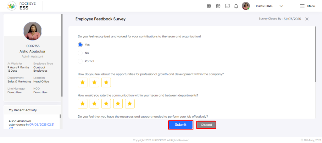Open the apps grid icon
322x143 pixels.
pos(209,6)
